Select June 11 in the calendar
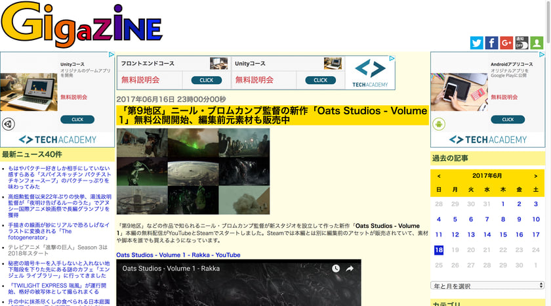 [x=439, y=234]
